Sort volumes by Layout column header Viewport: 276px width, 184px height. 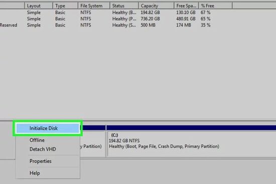coord(39,6)
